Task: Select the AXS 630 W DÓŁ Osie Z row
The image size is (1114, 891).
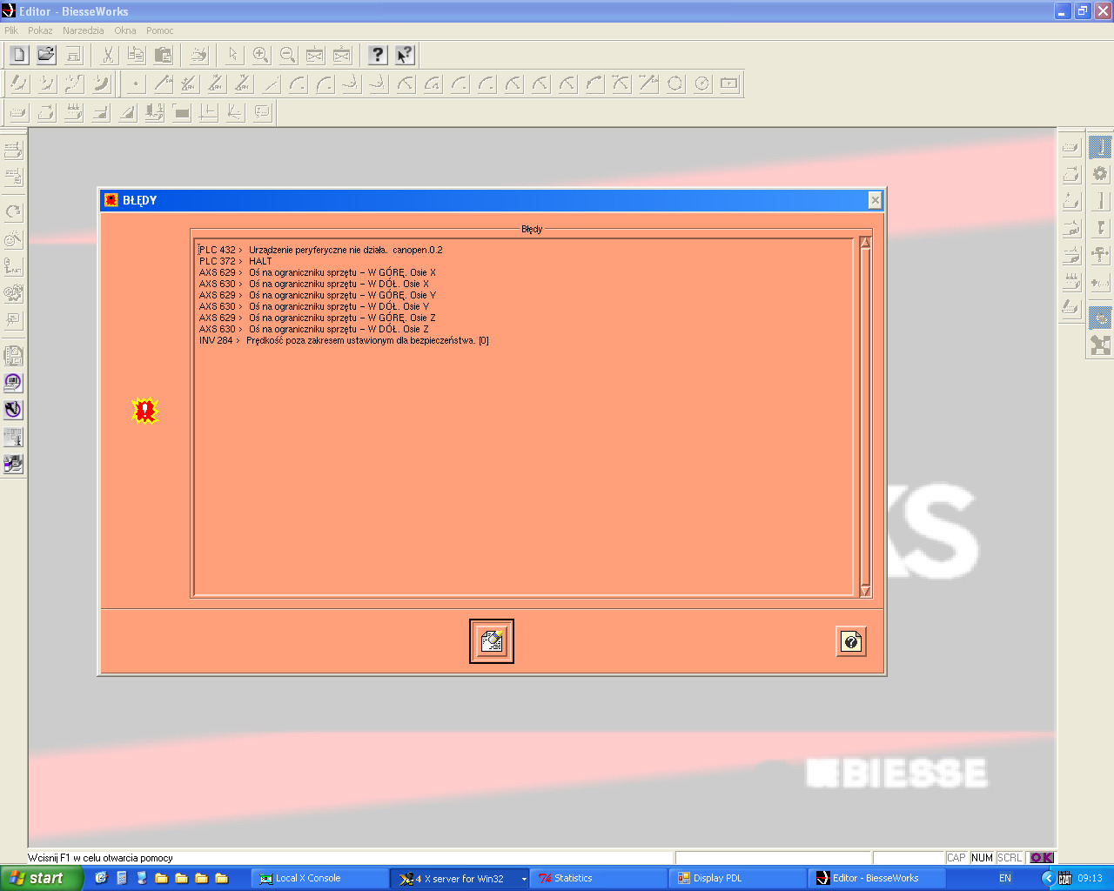Action: pos(313,329)
